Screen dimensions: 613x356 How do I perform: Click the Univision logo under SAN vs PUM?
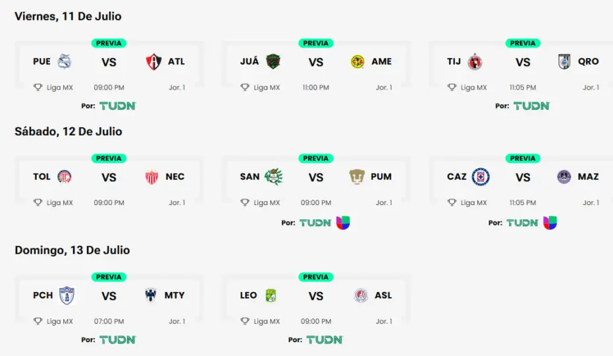pyautogui.click(x=343, y=223)
